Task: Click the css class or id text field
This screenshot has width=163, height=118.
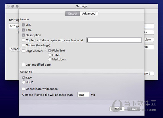Action: tap(114, 40)
